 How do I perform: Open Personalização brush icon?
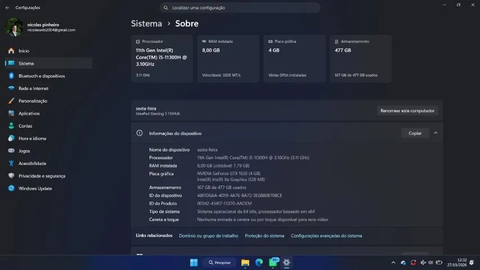[x=11, y=101]
